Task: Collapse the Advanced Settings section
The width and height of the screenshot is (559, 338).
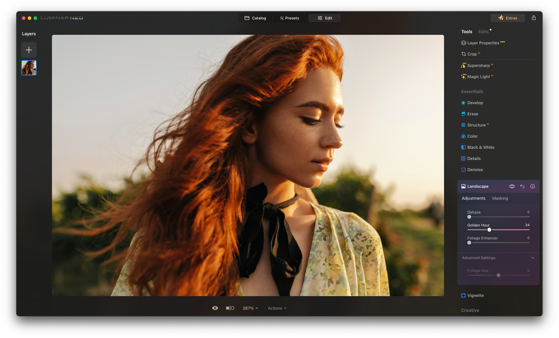Action: tap(532, 258)
